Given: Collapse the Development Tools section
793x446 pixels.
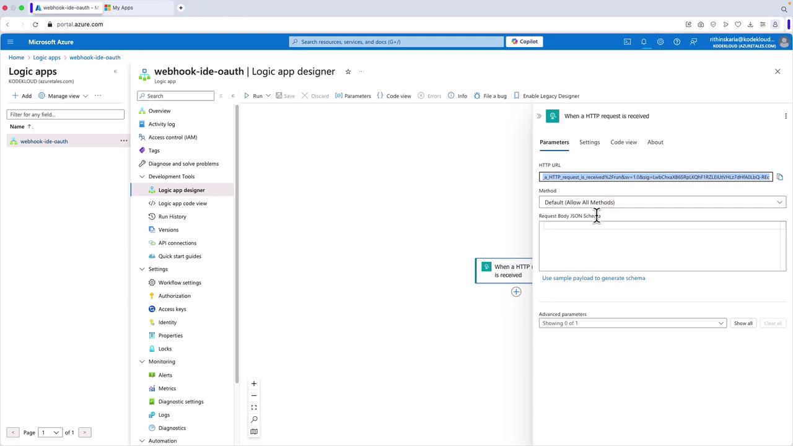Looking at the screenshot, I should coord(142,177).
